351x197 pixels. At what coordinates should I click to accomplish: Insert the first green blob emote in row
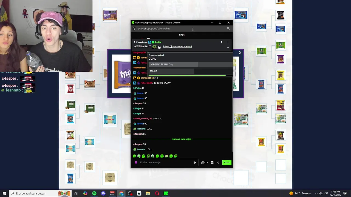click(x=134, y=156)
